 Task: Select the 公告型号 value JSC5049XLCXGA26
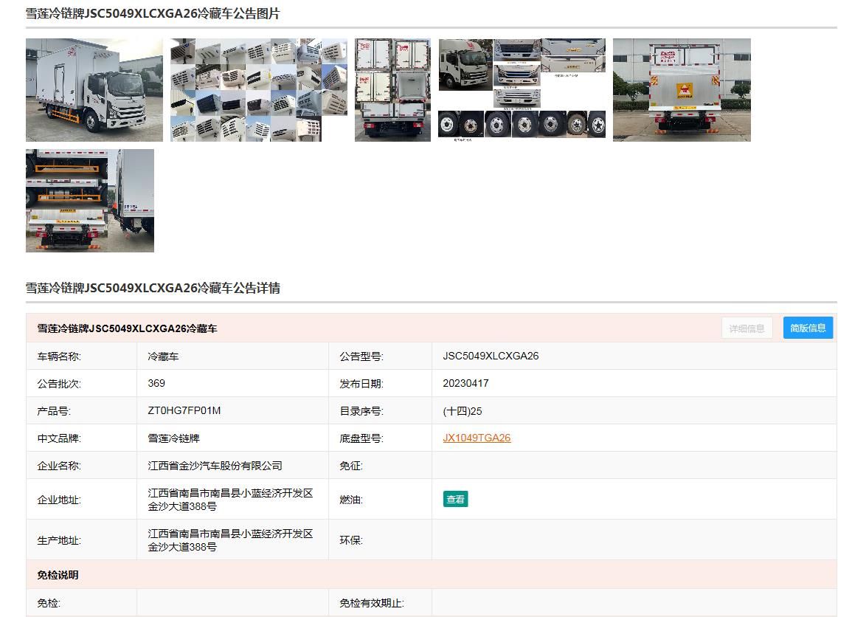(x=491, y=356)
